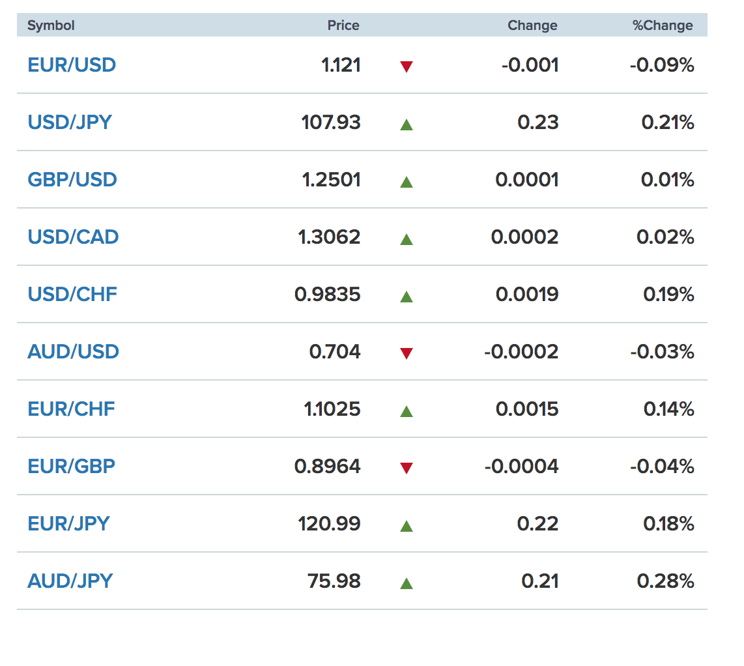Click the Change column header

click(x=532, y=25)
